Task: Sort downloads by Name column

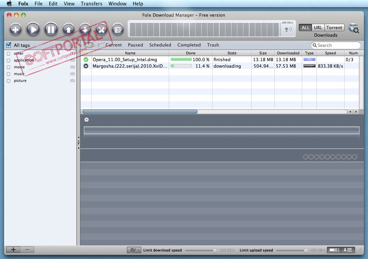Action: coord(130,53)
